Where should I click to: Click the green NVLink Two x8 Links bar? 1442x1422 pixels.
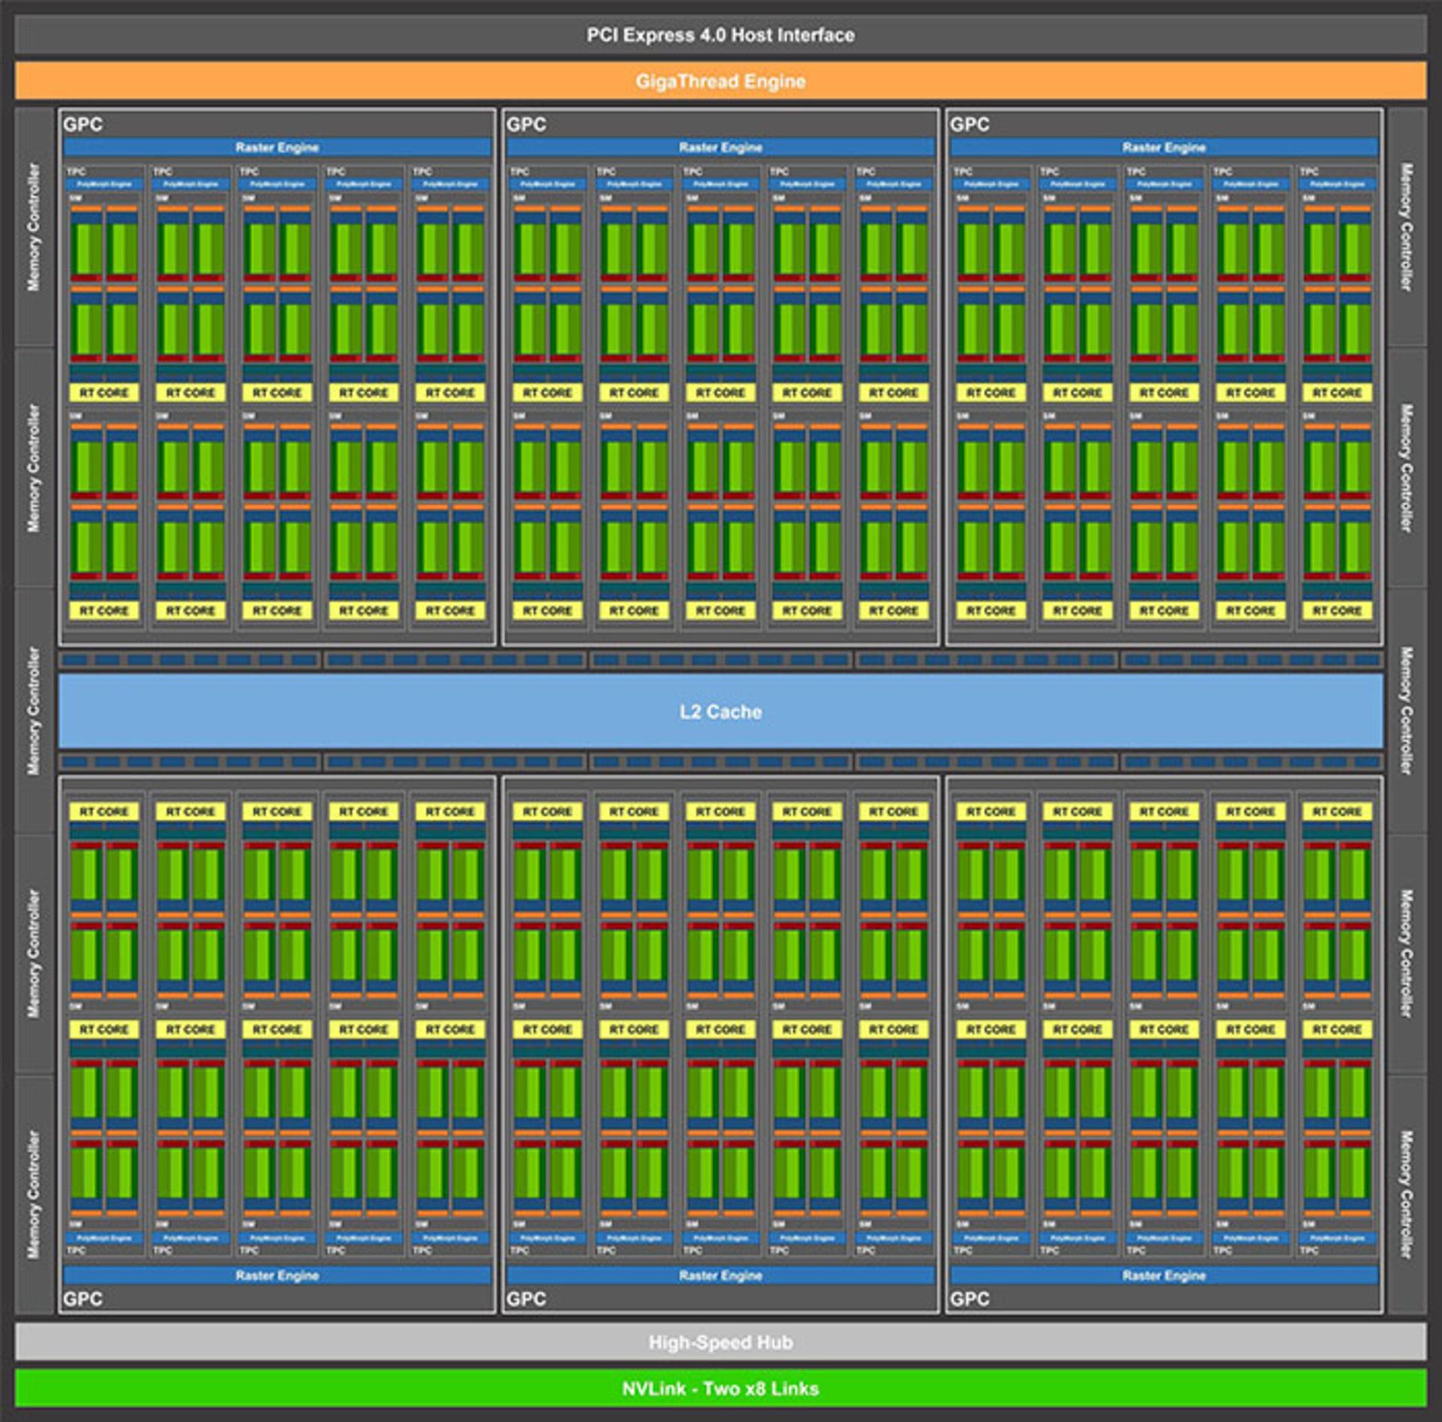click(720, 1388)
